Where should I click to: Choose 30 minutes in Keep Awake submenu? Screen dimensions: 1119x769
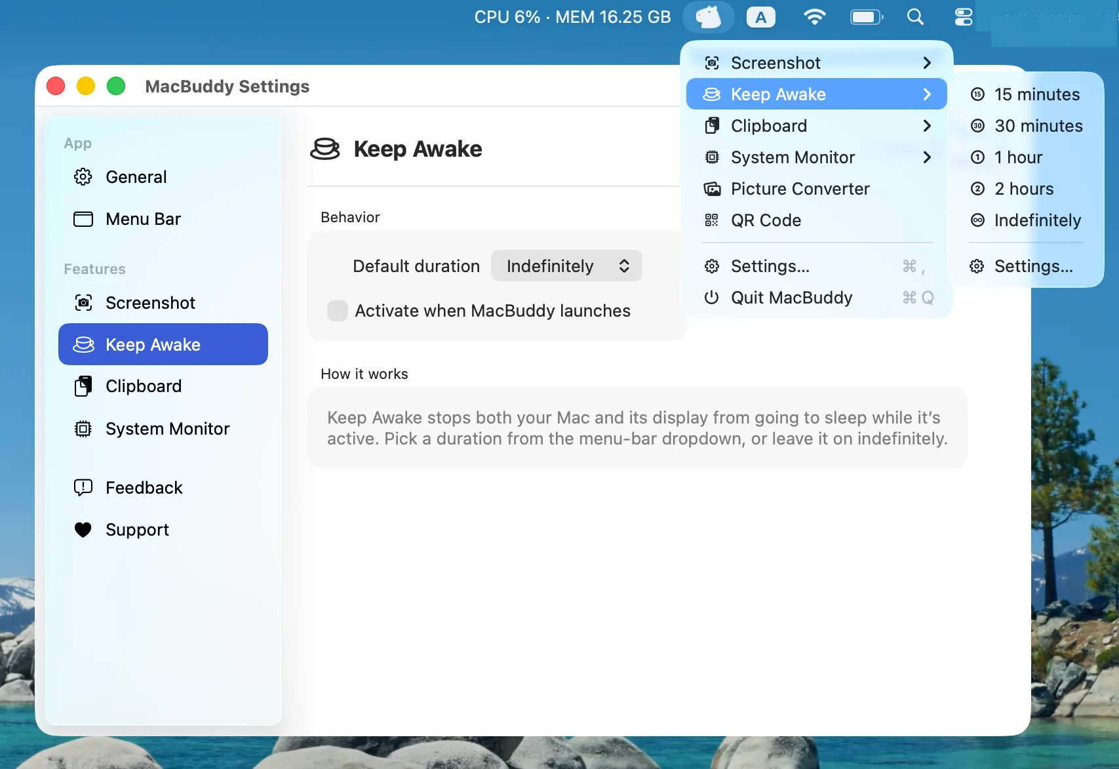tap(1026, 126)
